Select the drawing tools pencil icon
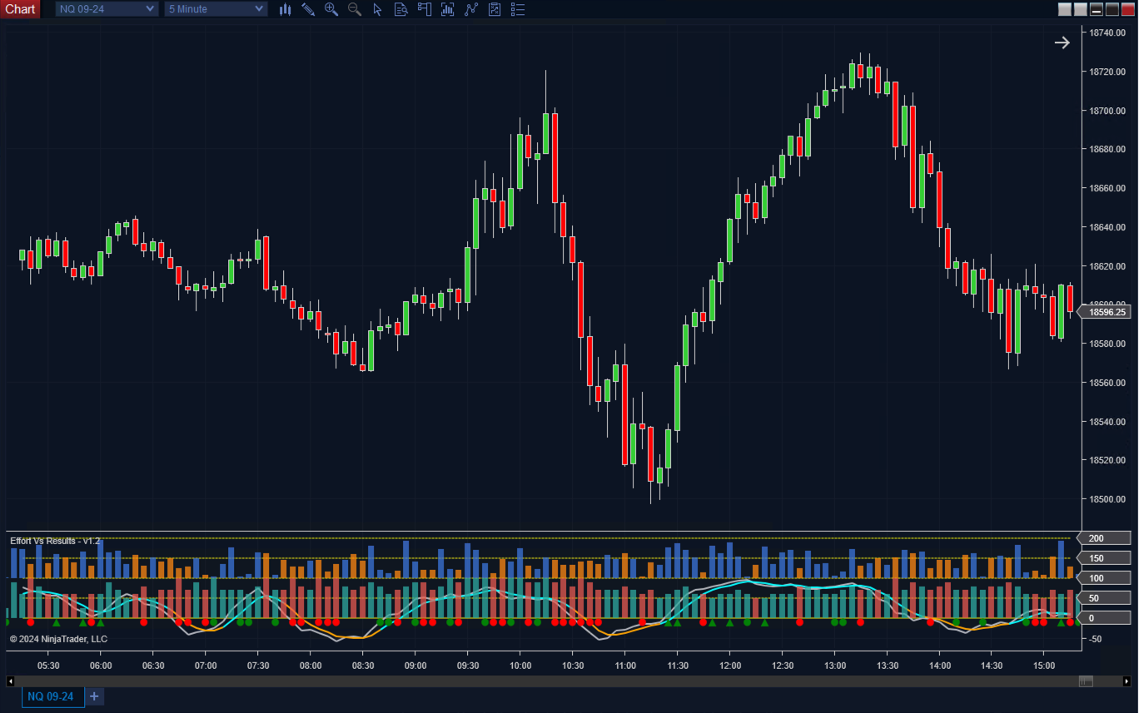Screen dimensions: 1139x713 coord(308,9)
